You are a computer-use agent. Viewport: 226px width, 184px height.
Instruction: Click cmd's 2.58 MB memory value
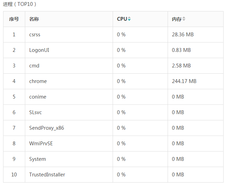click(x=181, y=66)
